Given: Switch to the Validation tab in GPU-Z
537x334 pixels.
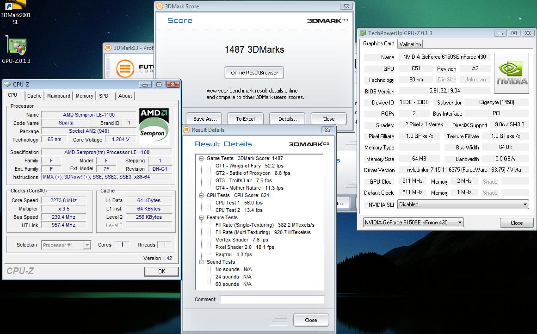Looking at the screenshot, I should (410, 44).
